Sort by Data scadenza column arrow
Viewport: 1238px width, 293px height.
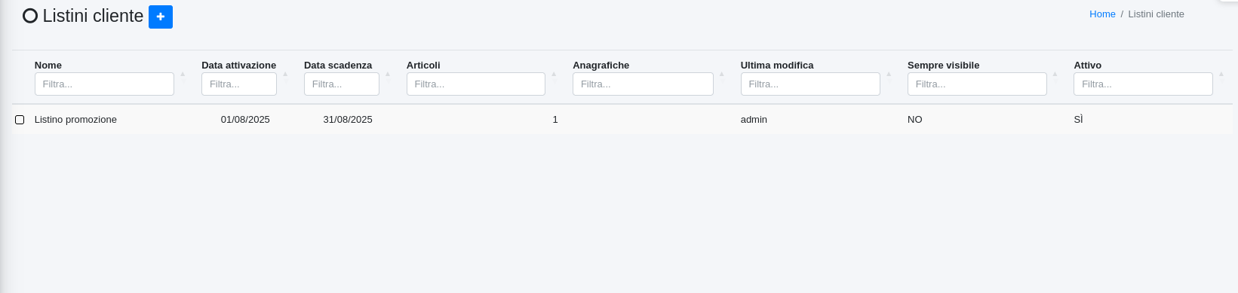point(388,74)
